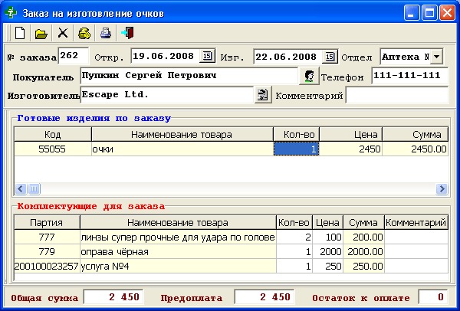This screenshot has width=460, height=311.
Task: Click the Exit door toolbar icon
Action: (127, 33)
